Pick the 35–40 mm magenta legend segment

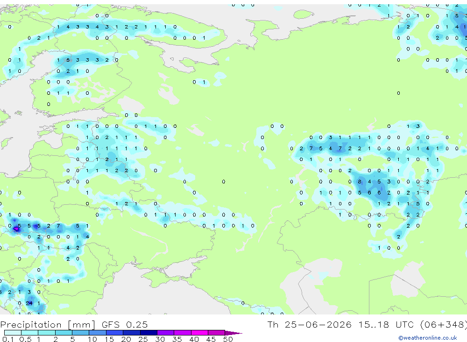[183, 333]
